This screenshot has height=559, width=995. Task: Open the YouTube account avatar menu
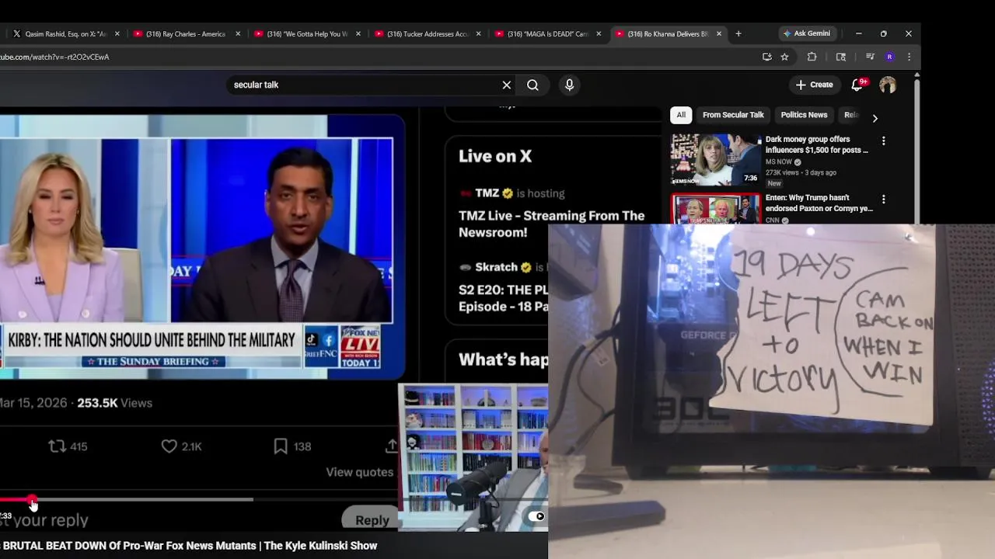(887, 85)
